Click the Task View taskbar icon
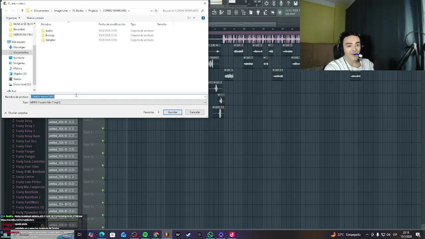 pyautogui.click(x=79, y=235)
